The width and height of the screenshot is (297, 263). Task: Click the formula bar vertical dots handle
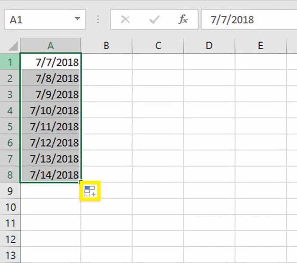coord(98,19)
